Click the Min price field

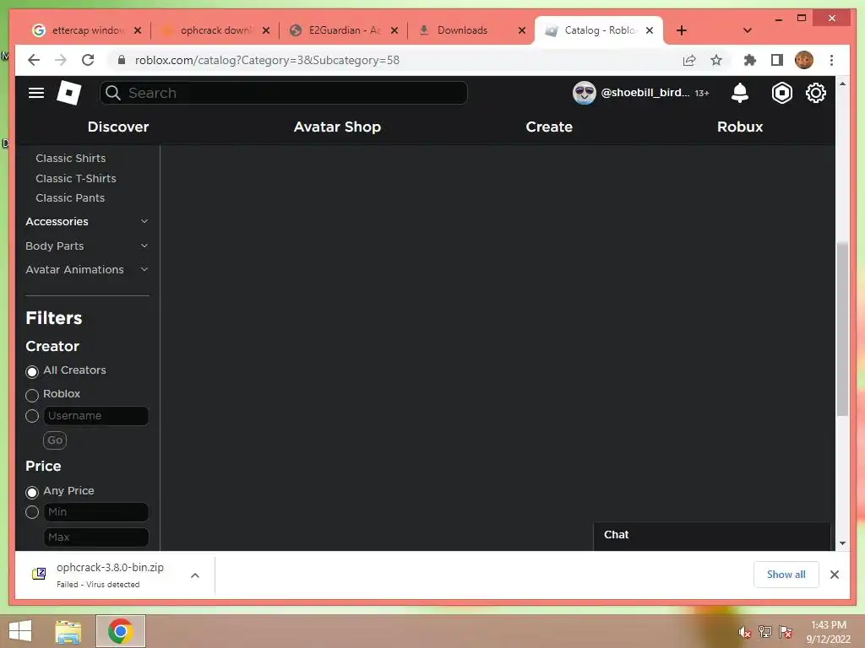pos(96,512)
